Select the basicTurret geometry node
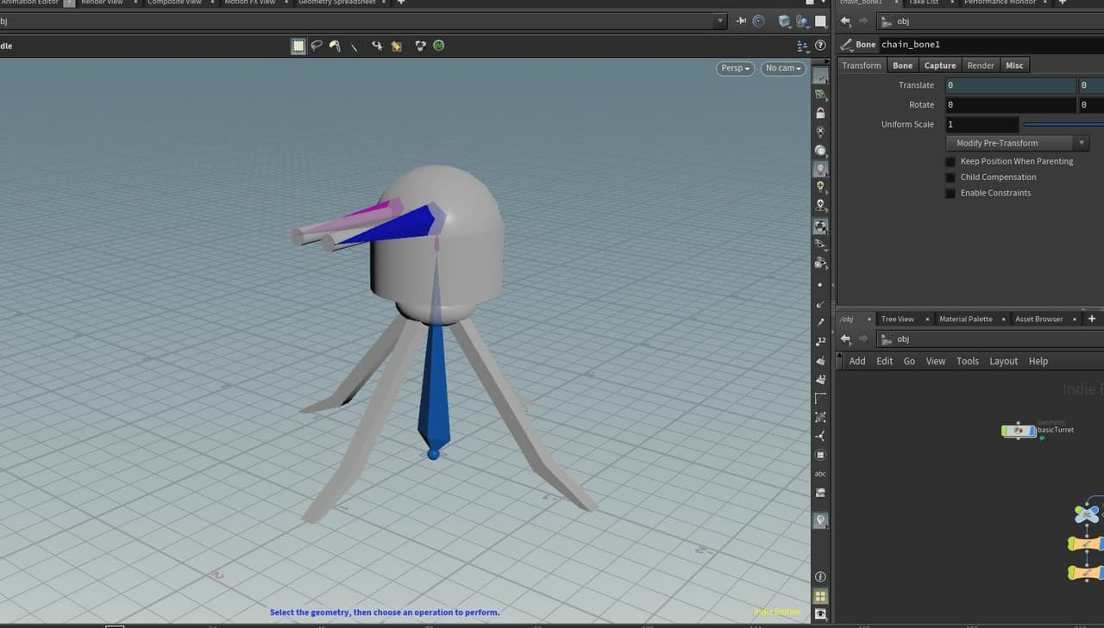 1019,430
